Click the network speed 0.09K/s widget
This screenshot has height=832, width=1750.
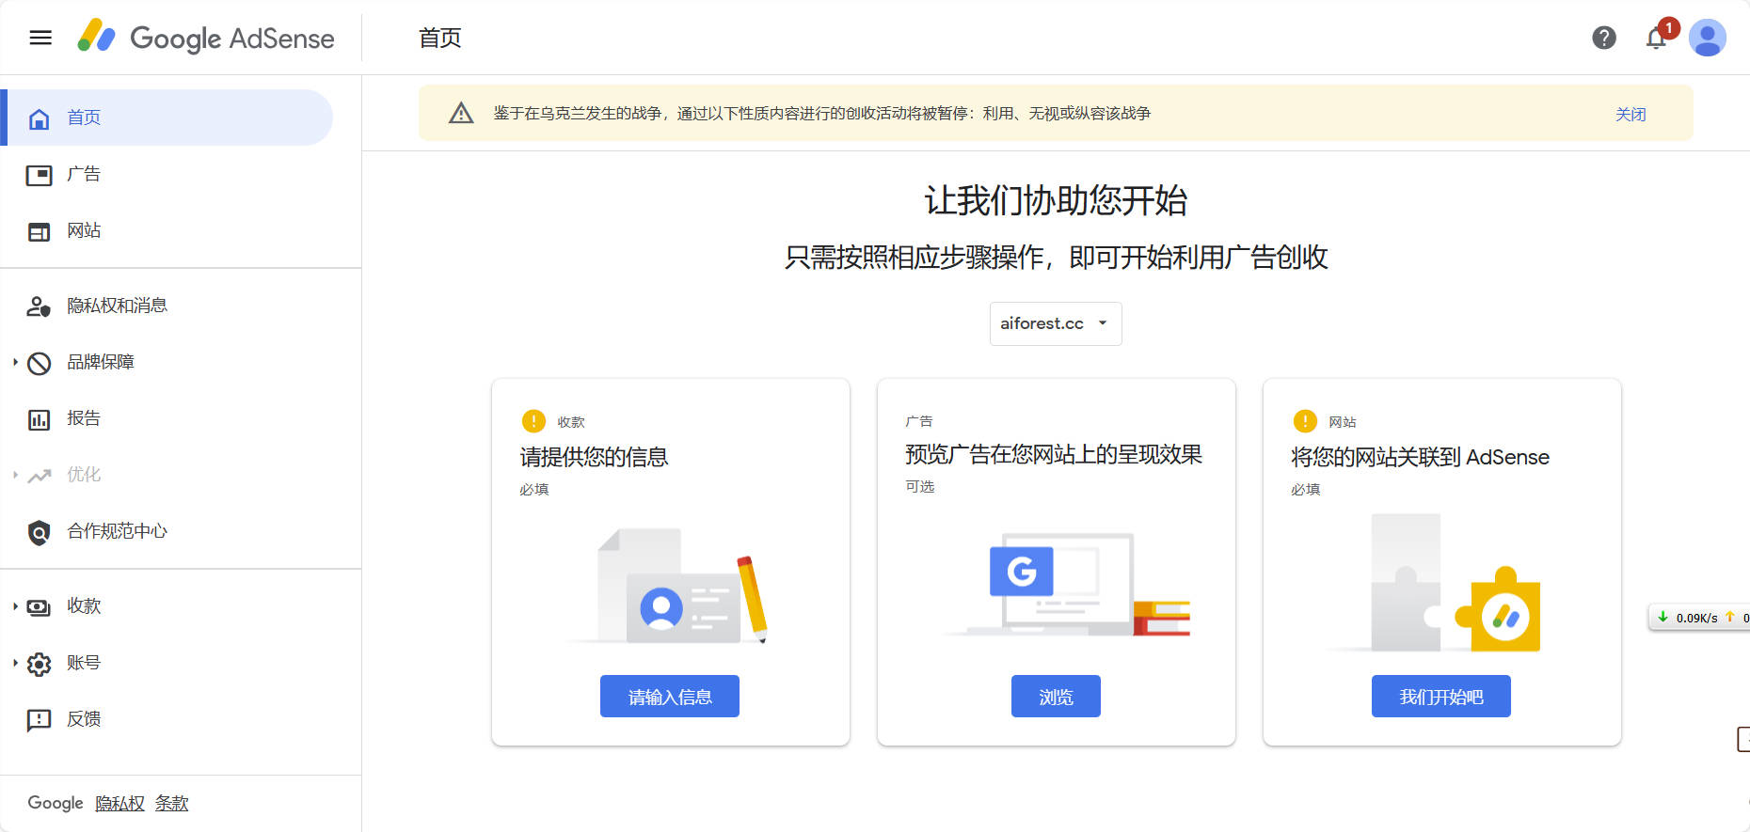tap(1699, 618)
